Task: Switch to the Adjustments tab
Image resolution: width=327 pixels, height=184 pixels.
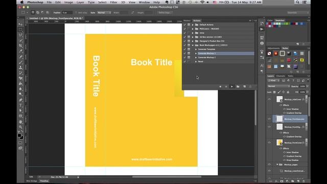Action: pos(273,48)
